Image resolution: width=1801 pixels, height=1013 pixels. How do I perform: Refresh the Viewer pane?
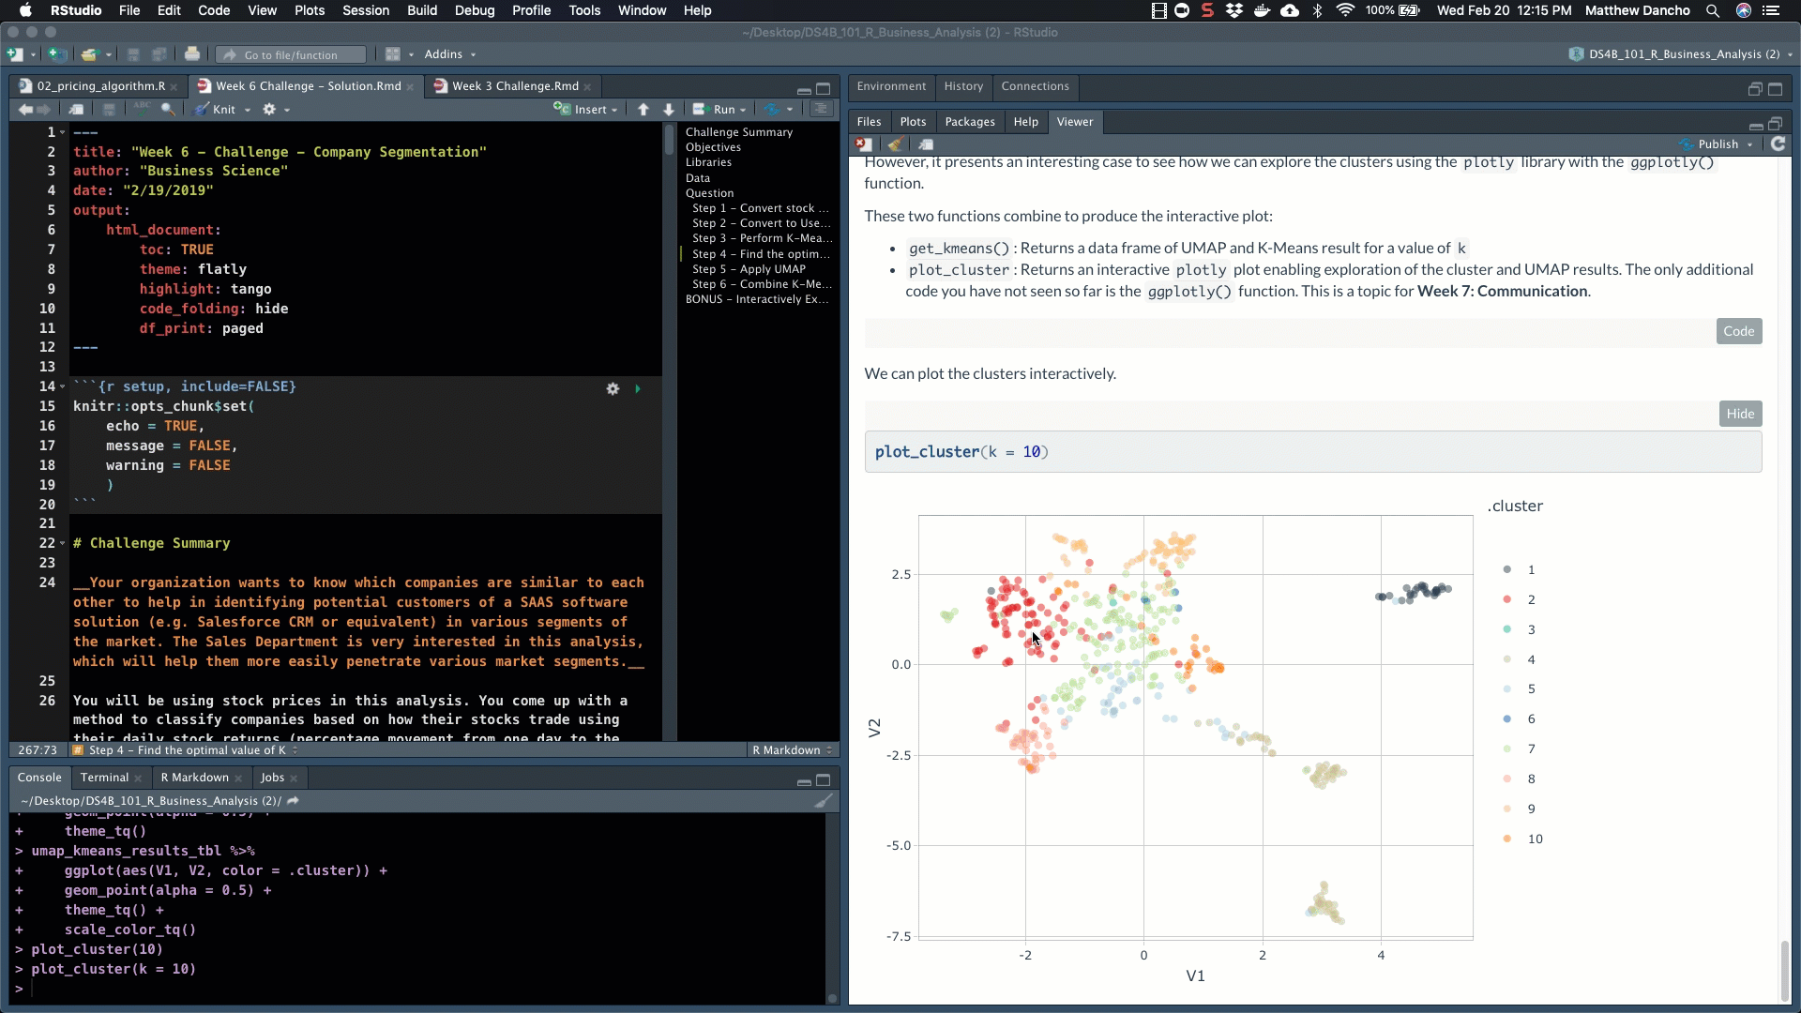1778,144
